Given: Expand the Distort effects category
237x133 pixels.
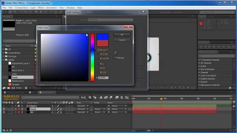Looking at the screenshot, I should [199, 82].
